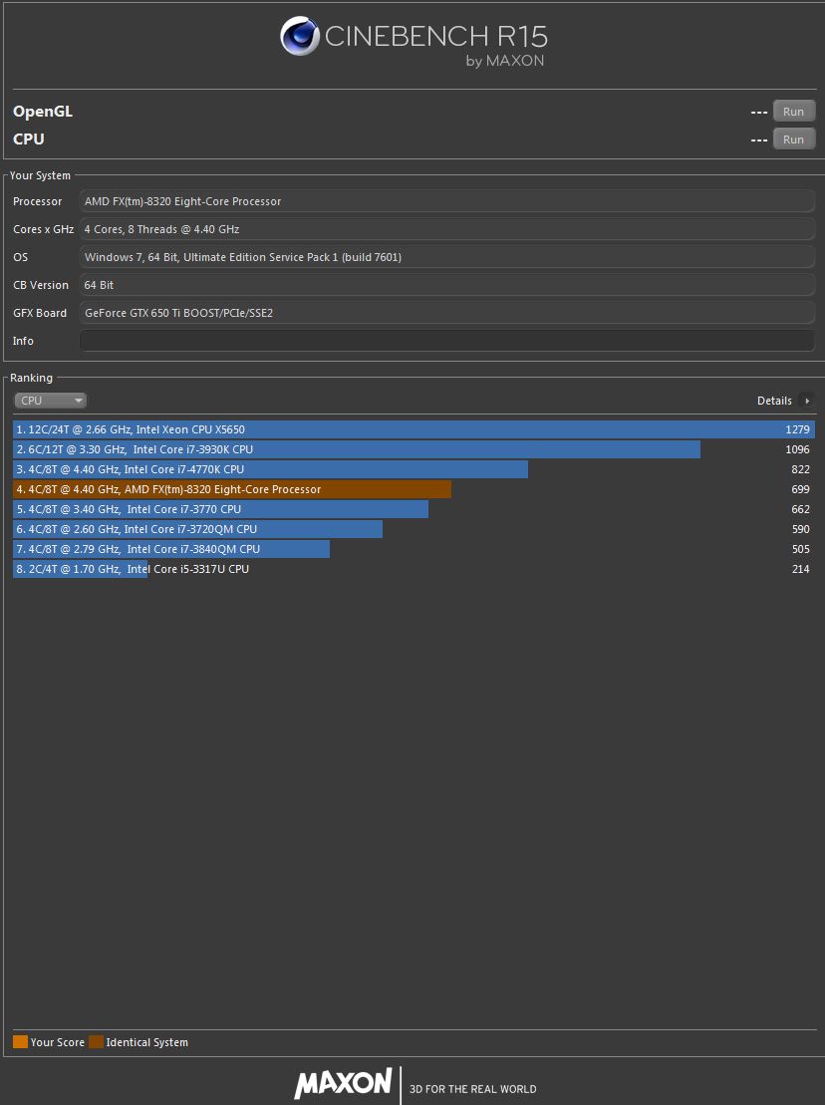Select ranking row Intel Core i7-4770K
This screenshot has height=1105, width=825.
tap(413, 468)
